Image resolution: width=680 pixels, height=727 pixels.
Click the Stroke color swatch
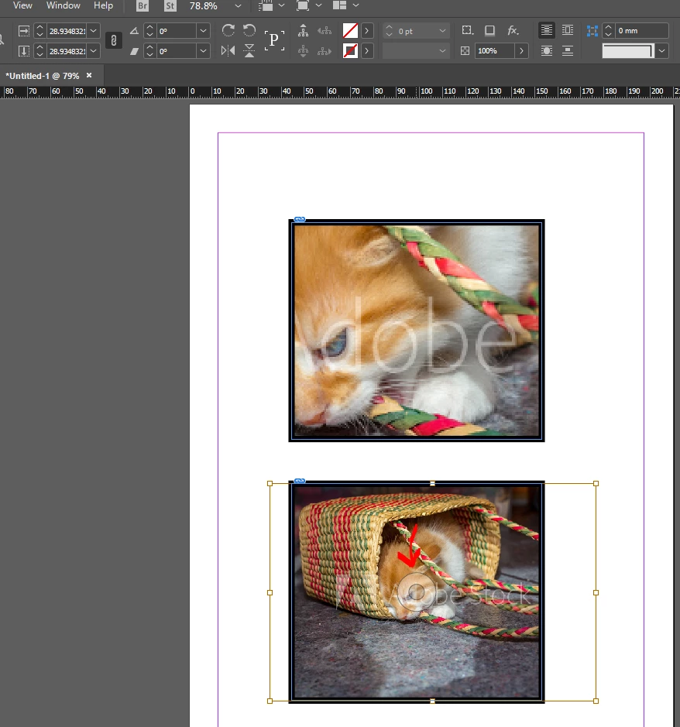(x=350, y=50)
